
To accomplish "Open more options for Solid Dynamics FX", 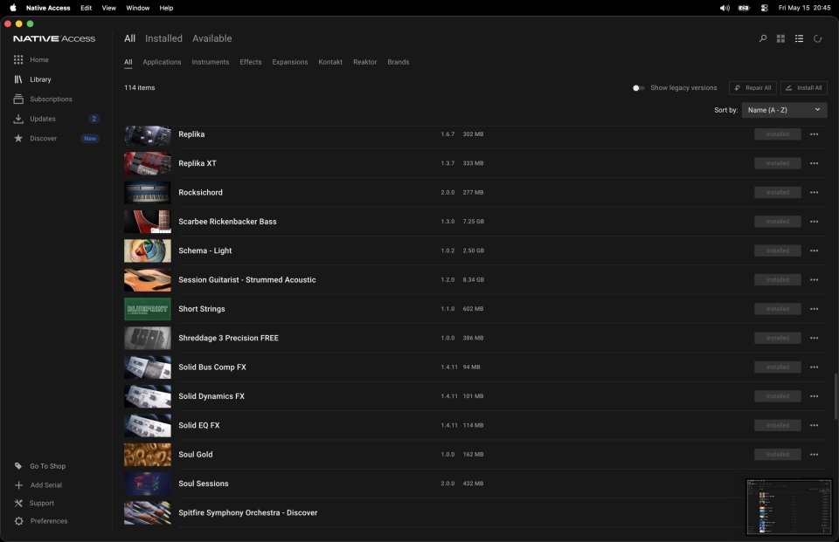I will [814, 396].
